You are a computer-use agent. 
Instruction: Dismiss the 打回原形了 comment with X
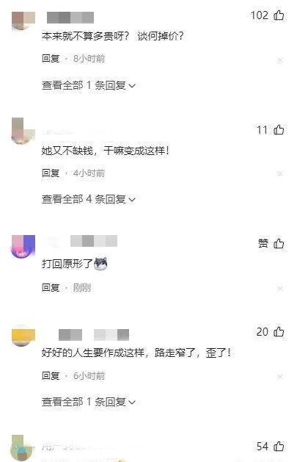tap(280, 288)
